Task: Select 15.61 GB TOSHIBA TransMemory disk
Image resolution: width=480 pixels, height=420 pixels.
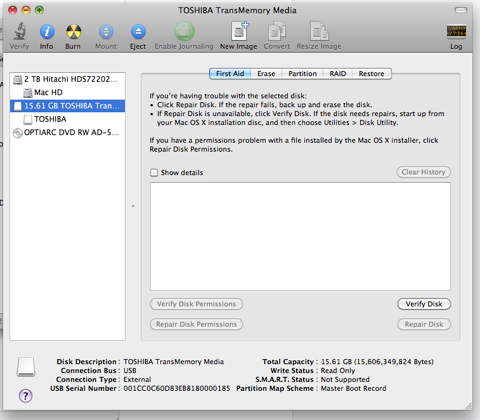Action: (x=67, y=106)
